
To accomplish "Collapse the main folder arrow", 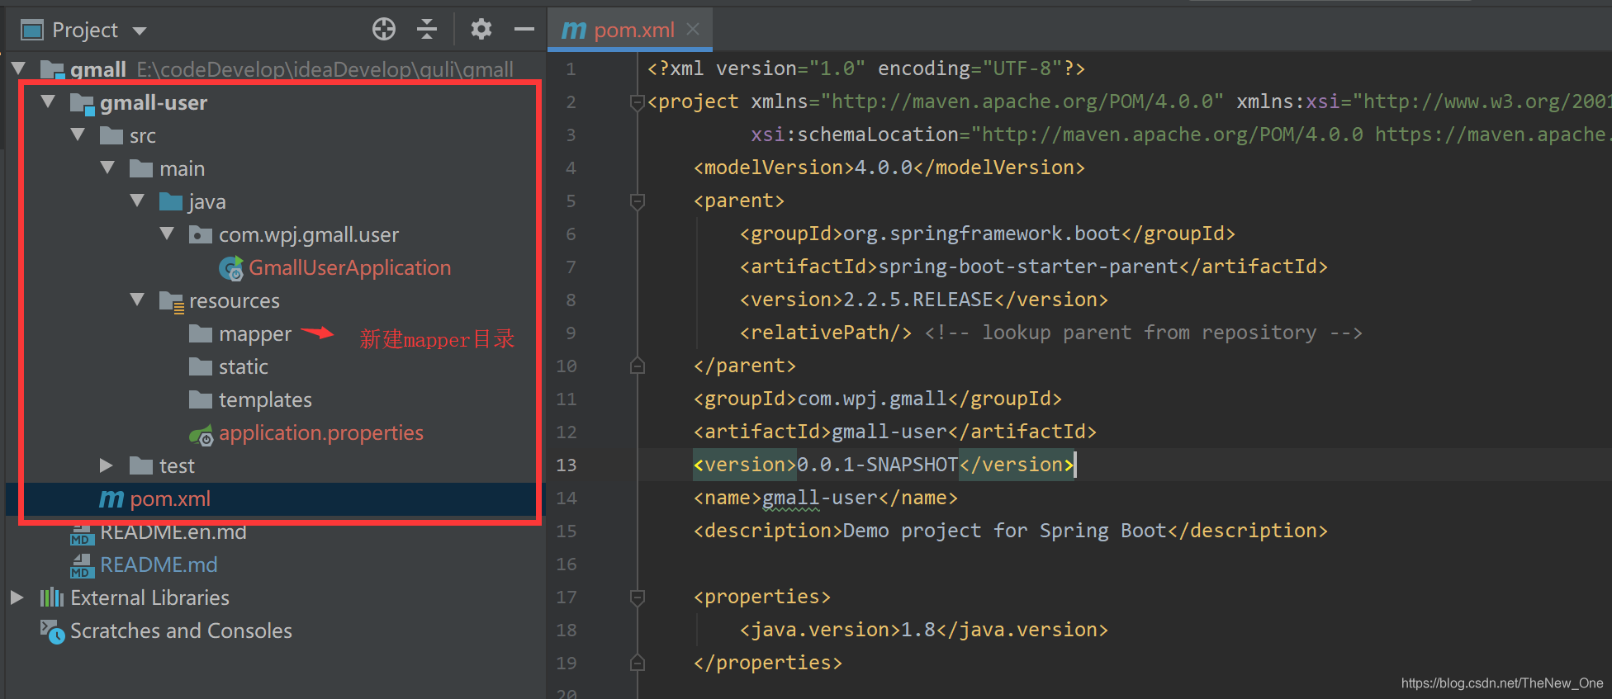I will tap(108, 168).
